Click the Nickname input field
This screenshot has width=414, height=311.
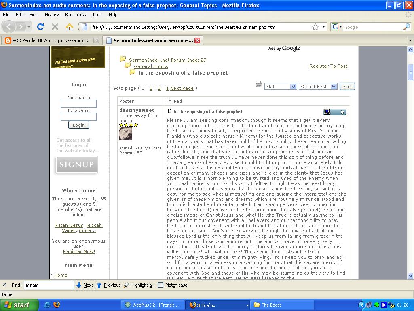point(79,104)
